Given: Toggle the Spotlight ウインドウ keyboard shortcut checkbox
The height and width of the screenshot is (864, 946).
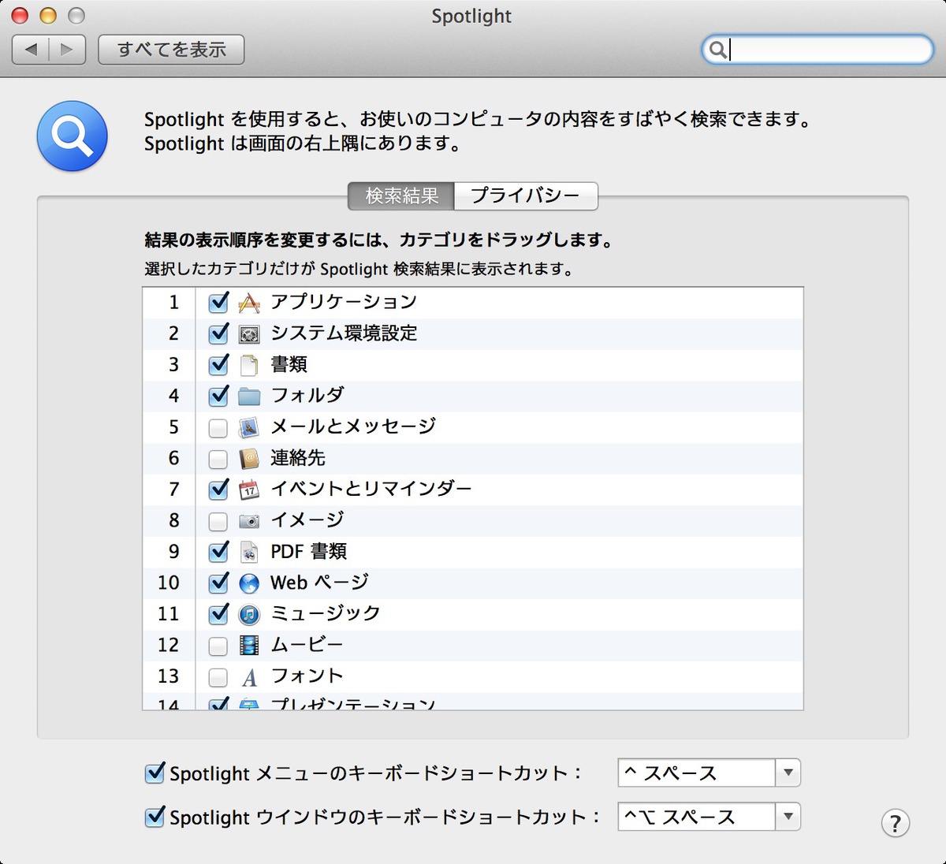Looking at the screenshot, I should tap(155, 816).
